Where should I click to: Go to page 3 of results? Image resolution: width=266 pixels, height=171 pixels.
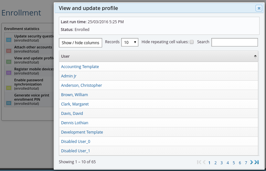click(x=222, y=163)
